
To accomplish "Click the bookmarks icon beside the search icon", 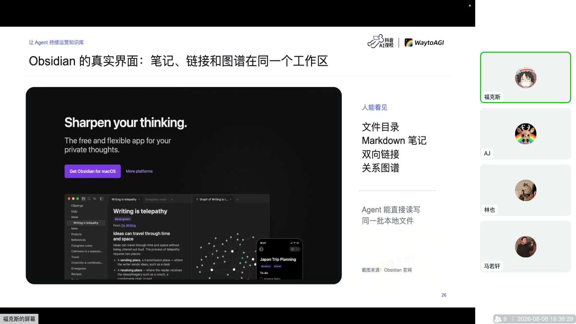I will pos(94,199).
